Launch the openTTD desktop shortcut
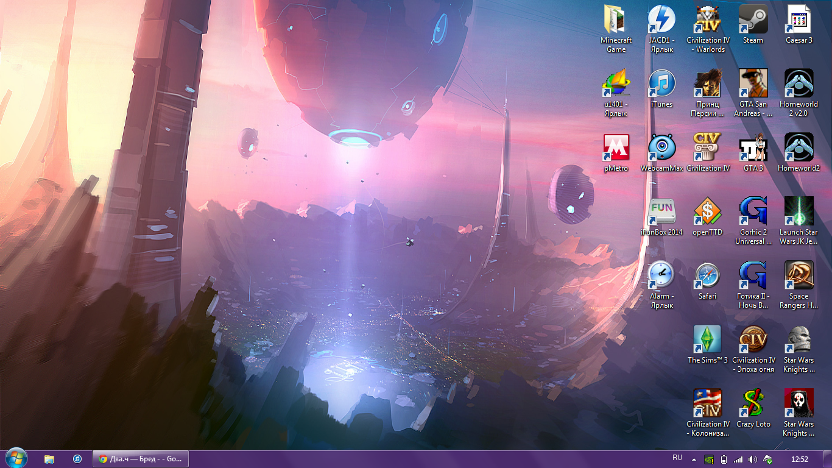Viewport: 832px width, 468px height. coord(708,216)
